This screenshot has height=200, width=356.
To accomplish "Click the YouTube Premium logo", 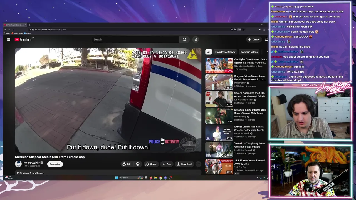I will coord(23,39).
